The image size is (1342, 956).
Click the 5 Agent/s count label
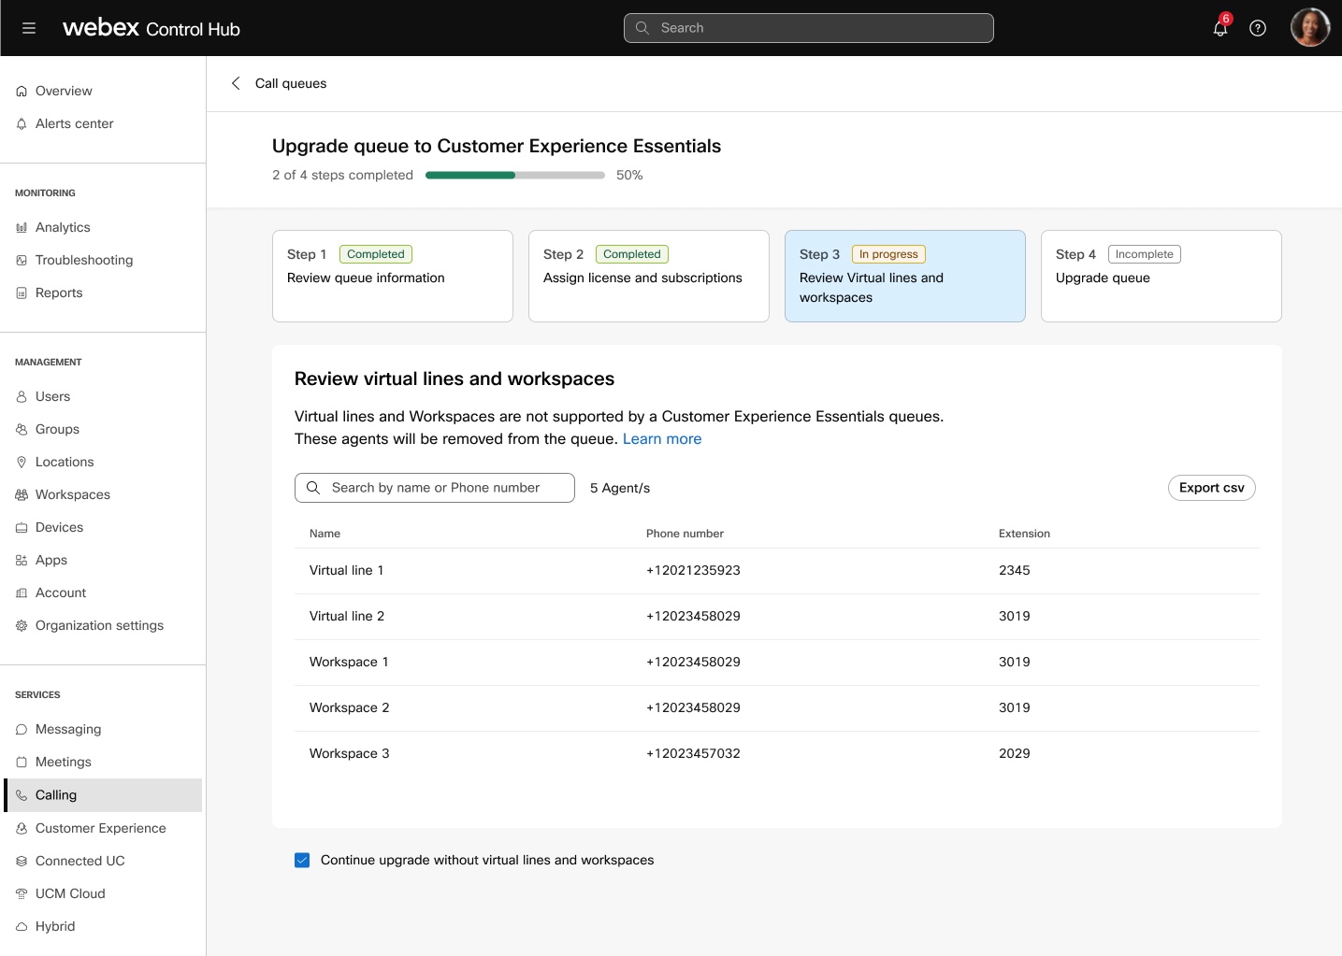point(620,488)
